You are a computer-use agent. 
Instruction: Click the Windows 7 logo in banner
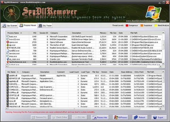(154, 12)
